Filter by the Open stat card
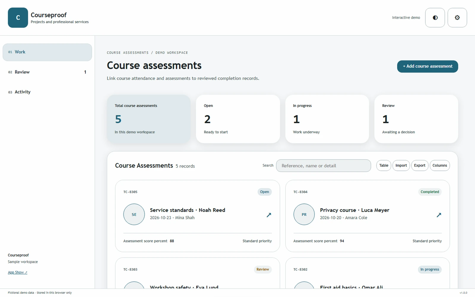This screenshot has height=297, width=475. 238,119
